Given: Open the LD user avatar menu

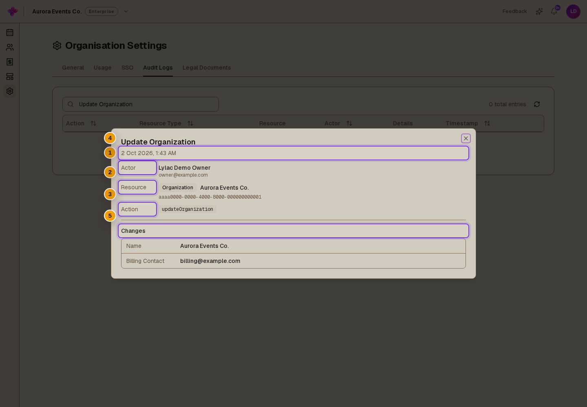Looking at the screenshot, I should tap(573, 11).
